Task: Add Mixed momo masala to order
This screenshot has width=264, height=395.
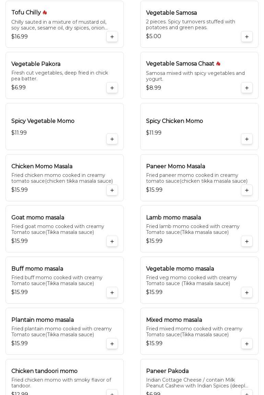Action: 247,344
